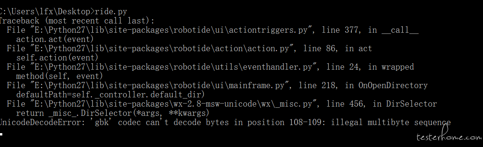Image resolution: width=483 pixels, height=147 pixels.
Task: Click the action.act(event) code line
Action: pos(55,39)
